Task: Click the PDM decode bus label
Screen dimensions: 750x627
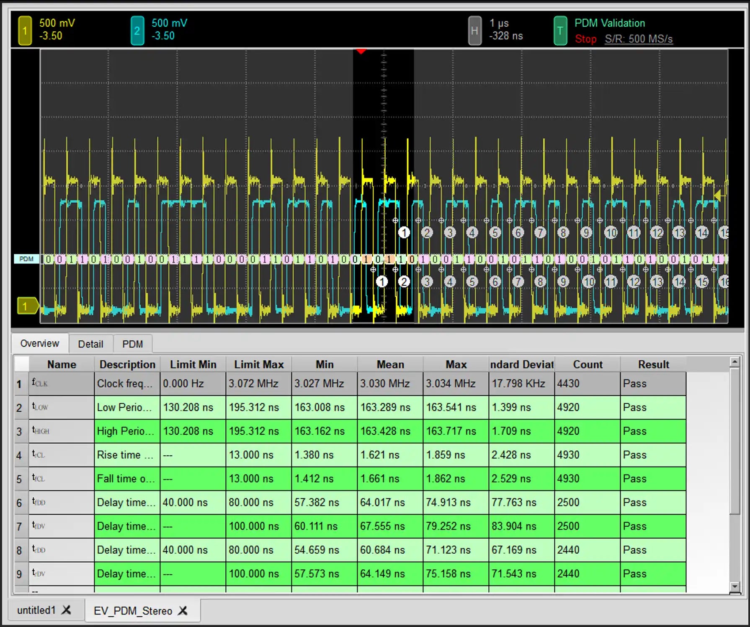Action: click(26, 259)
